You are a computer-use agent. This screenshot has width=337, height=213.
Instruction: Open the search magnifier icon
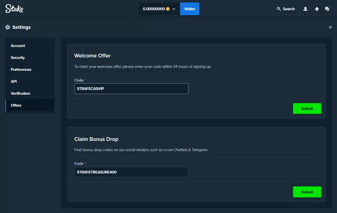click(278, 9)
